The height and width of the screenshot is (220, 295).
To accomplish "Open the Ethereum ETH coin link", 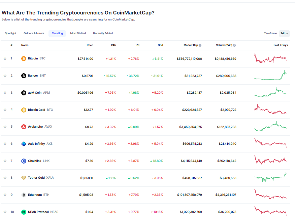I will (39, 195).
